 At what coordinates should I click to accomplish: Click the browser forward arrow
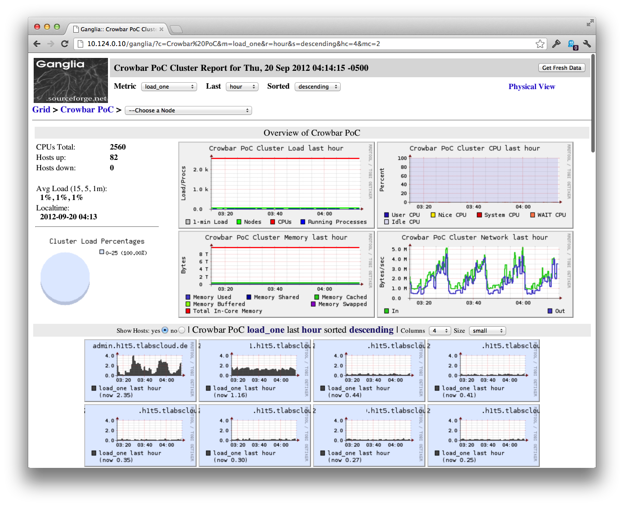pos(51,44)
